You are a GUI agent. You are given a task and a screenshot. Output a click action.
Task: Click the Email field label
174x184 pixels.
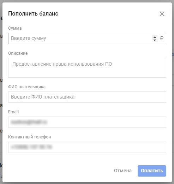(x=13, y=112)
